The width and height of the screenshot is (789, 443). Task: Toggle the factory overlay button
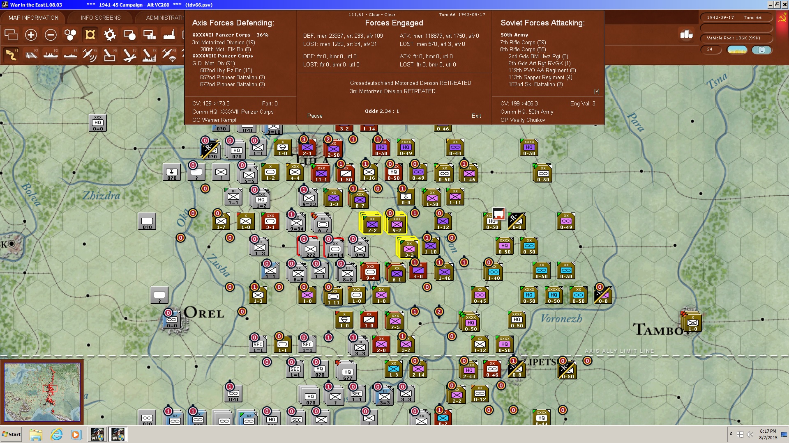pos(169,35)
